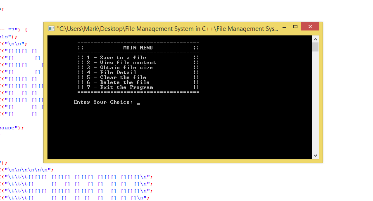The height and width of the screenshot is (201, 373).
Task: Click the "4 - File Detail" entry
Action: click(112, 72)
